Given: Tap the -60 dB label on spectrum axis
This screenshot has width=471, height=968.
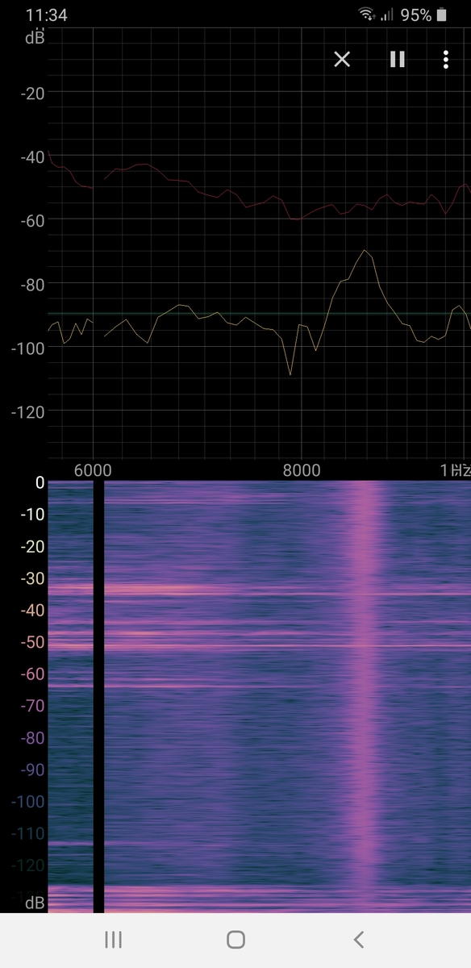Looking at the screenshot, I should (x=32, y=219).
